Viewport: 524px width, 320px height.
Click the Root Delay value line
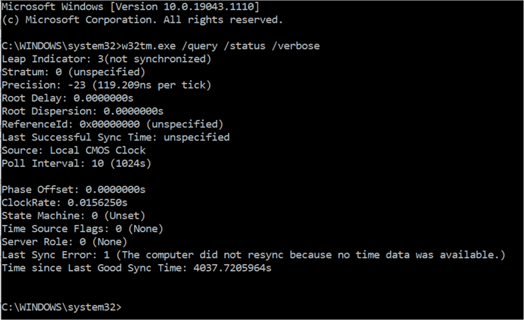pyautogui.click(x=68, y=98)
